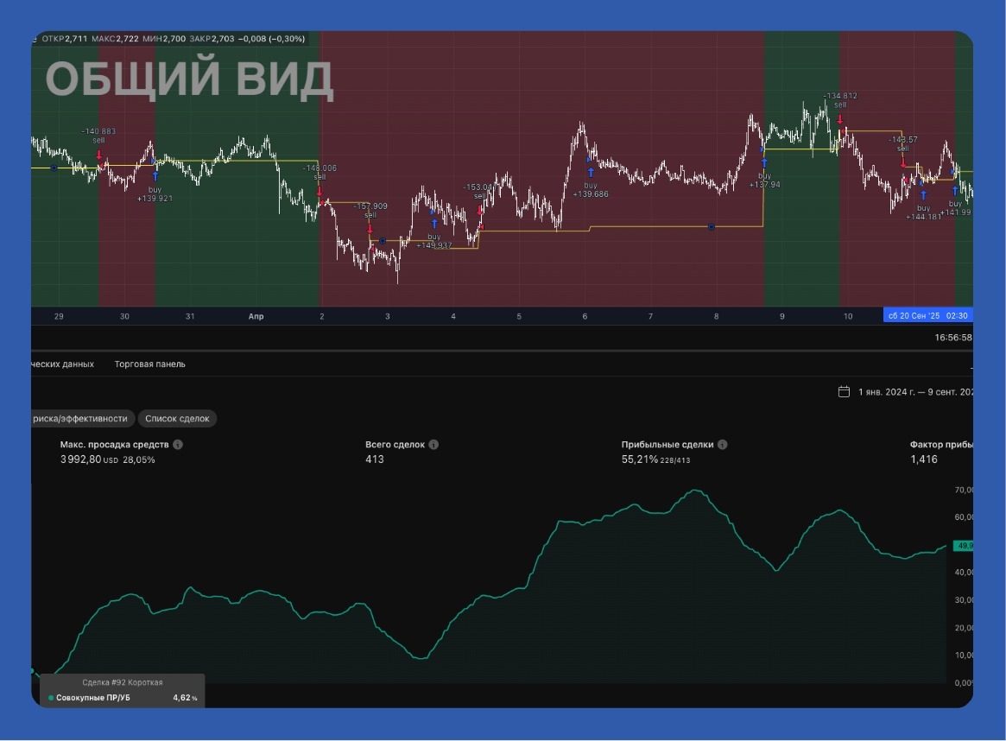
Task: Click Макс. просадка средств label
Action: click(114, 444)
